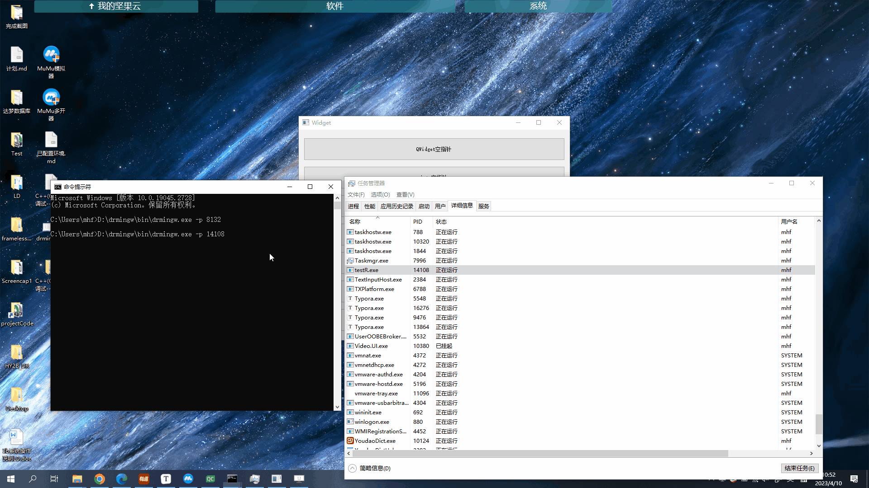The image size is (869, 488).
Task: Open the notification center icon
Action: (854, 479)
